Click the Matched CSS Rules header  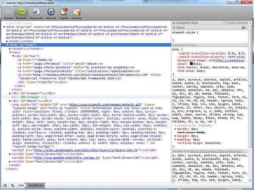pyautogui.click(x=210, y=45)
